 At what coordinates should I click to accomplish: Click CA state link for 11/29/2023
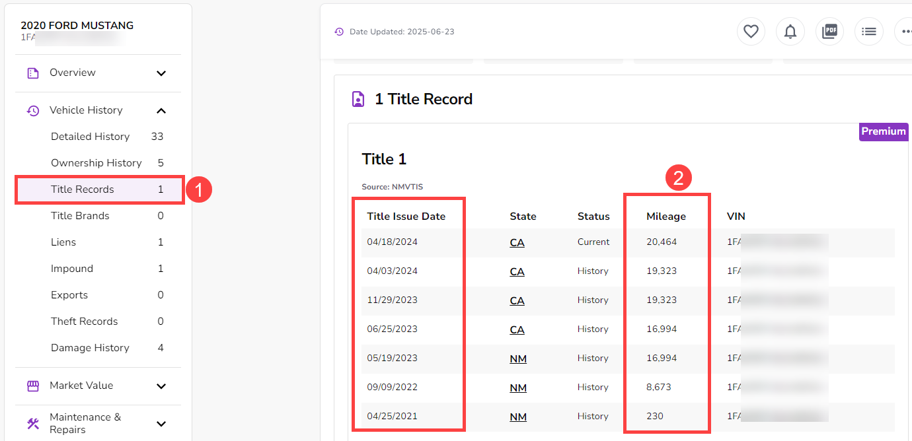[517, 300]
